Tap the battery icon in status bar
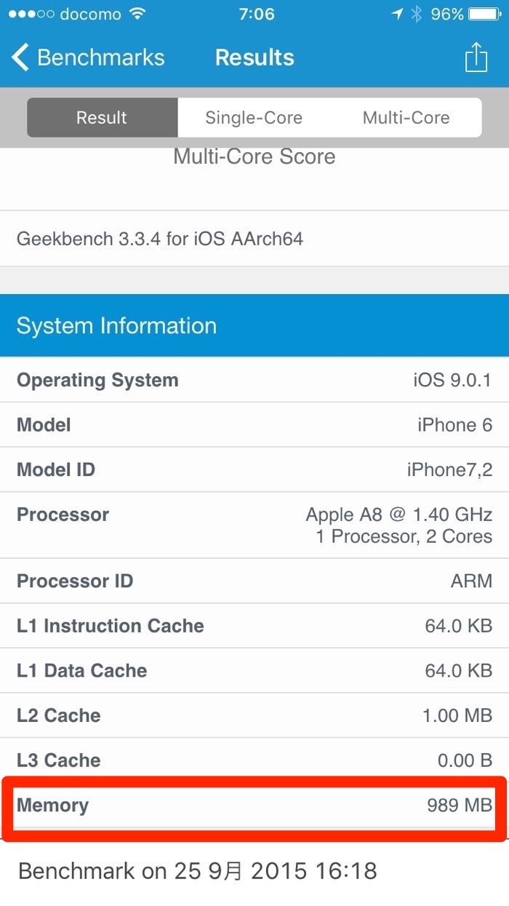This screenshot has width=509, height=906. 484,14
